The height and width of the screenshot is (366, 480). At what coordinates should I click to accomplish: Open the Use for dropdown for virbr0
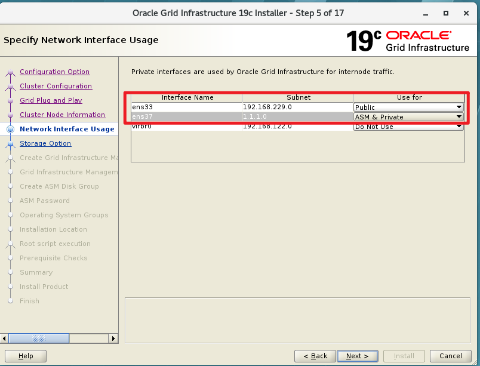[x=408, y=127]
